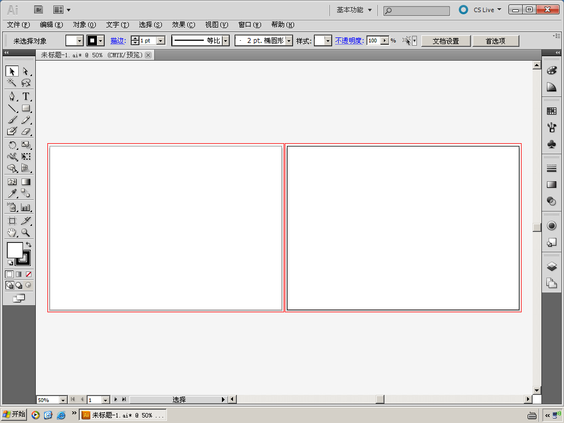Set paint mode to Gradient
Screen dimensions: 564x423
pyautogui.click(x=19, y=274)
